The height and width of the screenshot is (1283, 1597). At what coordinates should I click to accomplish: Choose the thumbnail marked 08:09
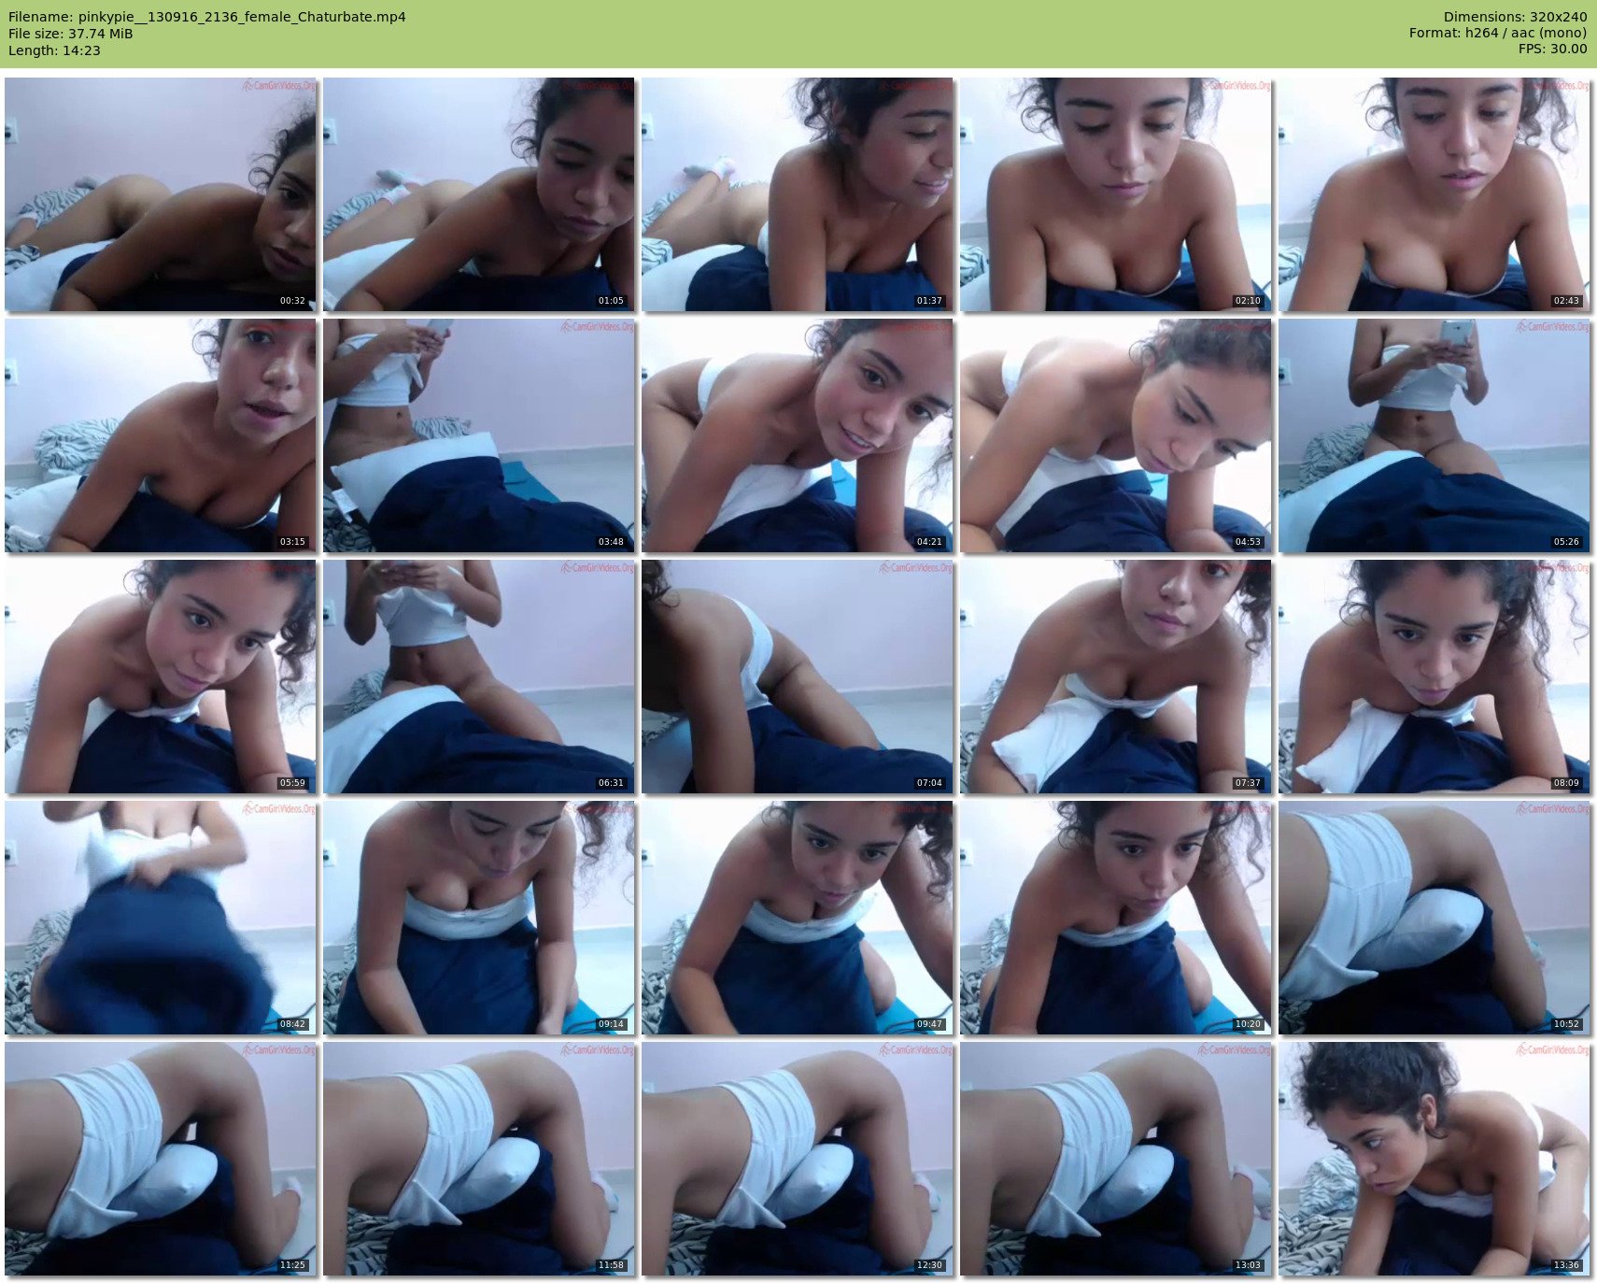[x=1434, y=677]
